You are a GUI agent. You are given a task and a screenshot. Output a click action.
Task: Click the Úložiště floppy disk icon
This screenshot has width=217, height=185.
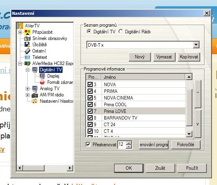pos(27,45)
